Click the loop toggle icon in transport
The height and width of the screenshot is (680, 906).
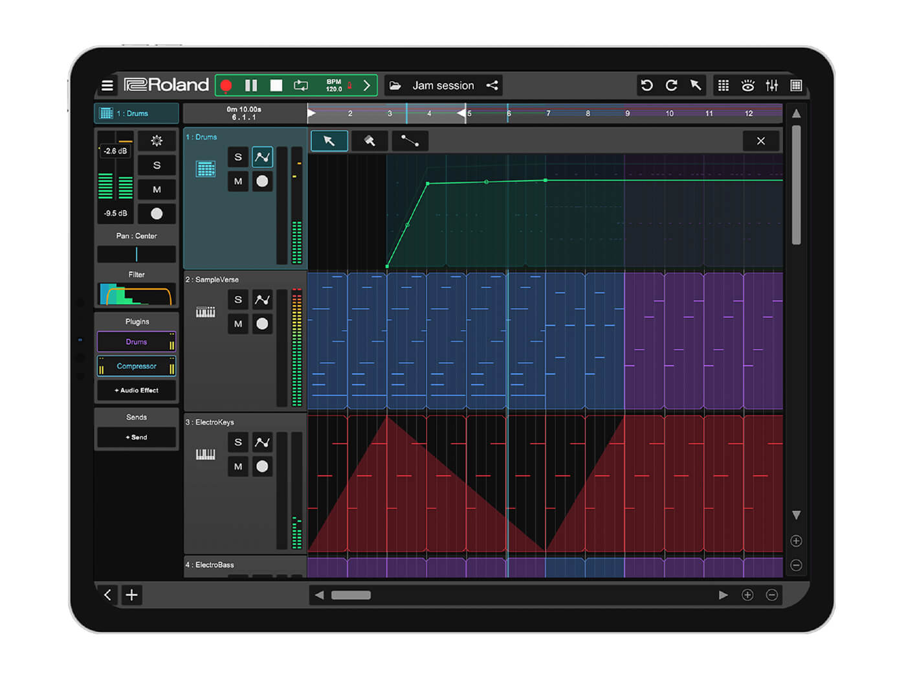pyautogui.click(x=301, y=85)
